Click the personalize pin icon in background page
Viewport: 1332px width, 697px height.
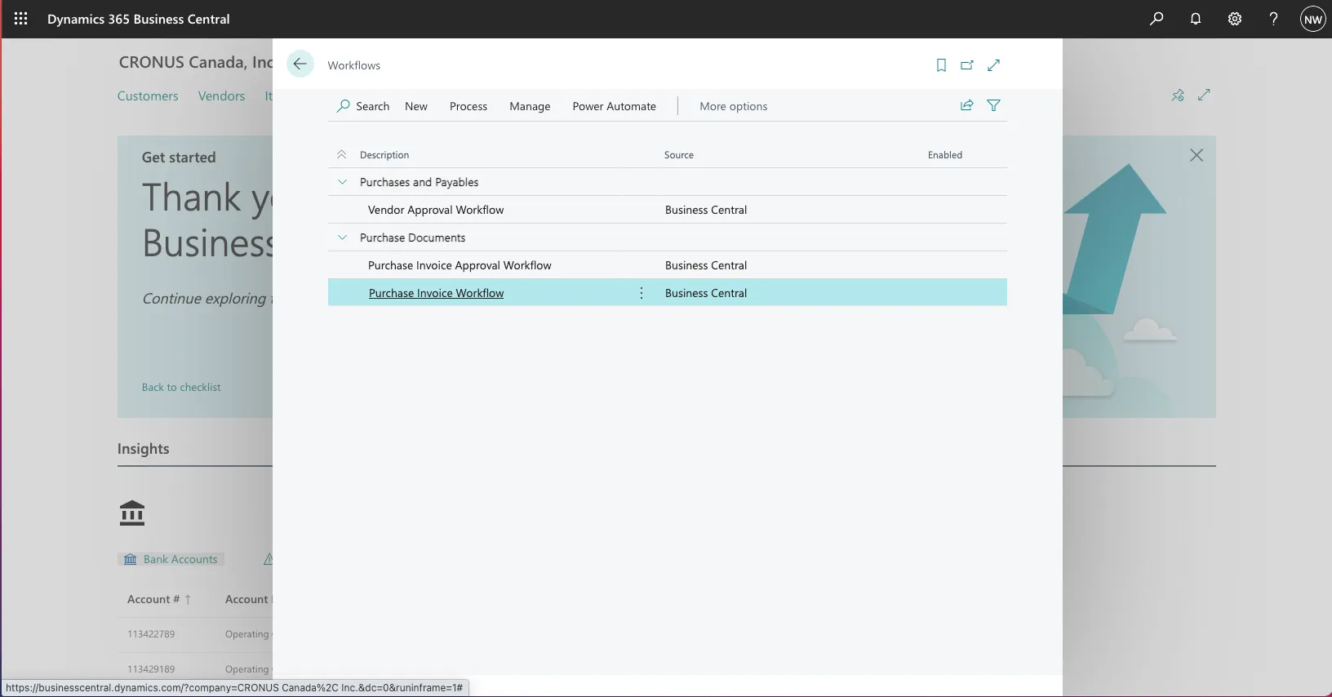[1178, 95]
